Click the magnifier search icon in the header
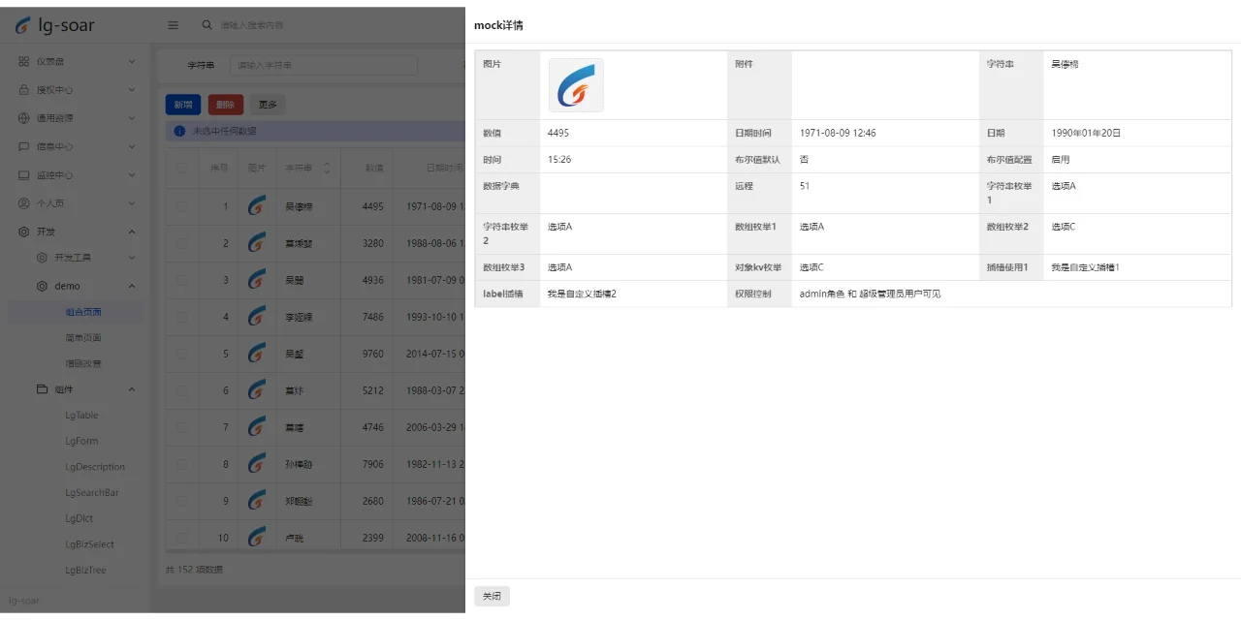Screen dimensions: 1241x620 tap(207, 25)
